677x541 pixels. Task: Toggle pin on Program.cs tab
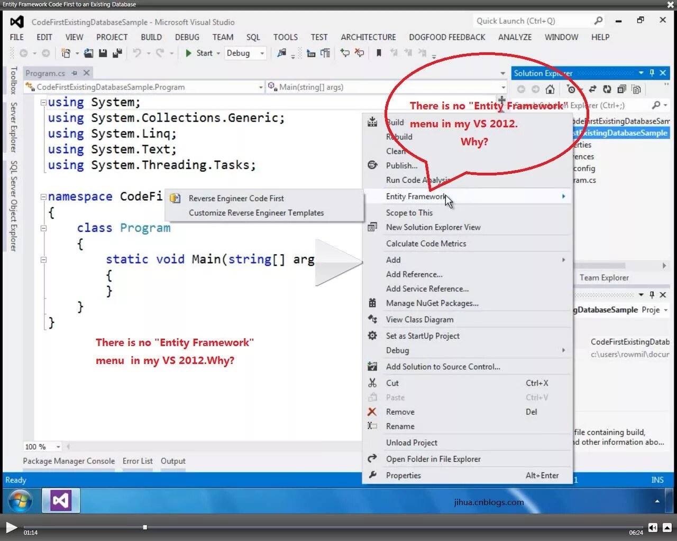click(x=74, y=73)
